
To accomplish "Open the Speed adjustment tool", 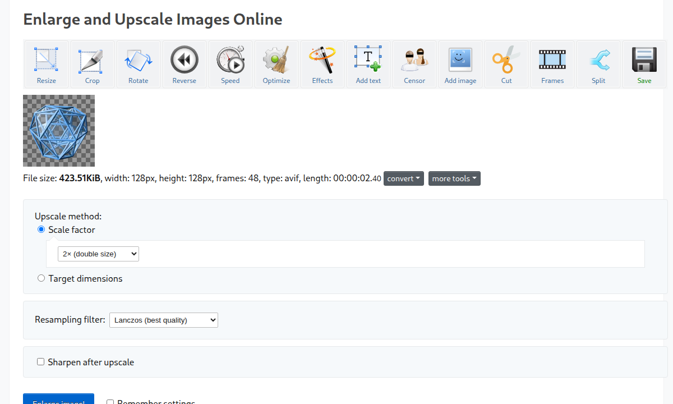I will coord(230,64).
